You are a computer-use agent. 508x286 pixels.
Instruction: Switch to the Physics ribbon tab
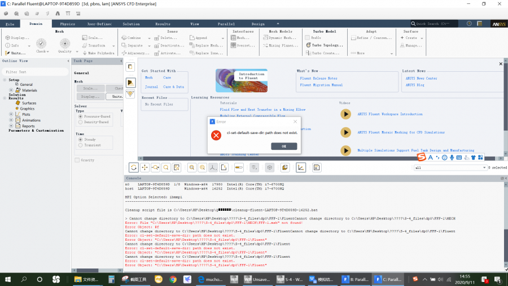point(67,24)
